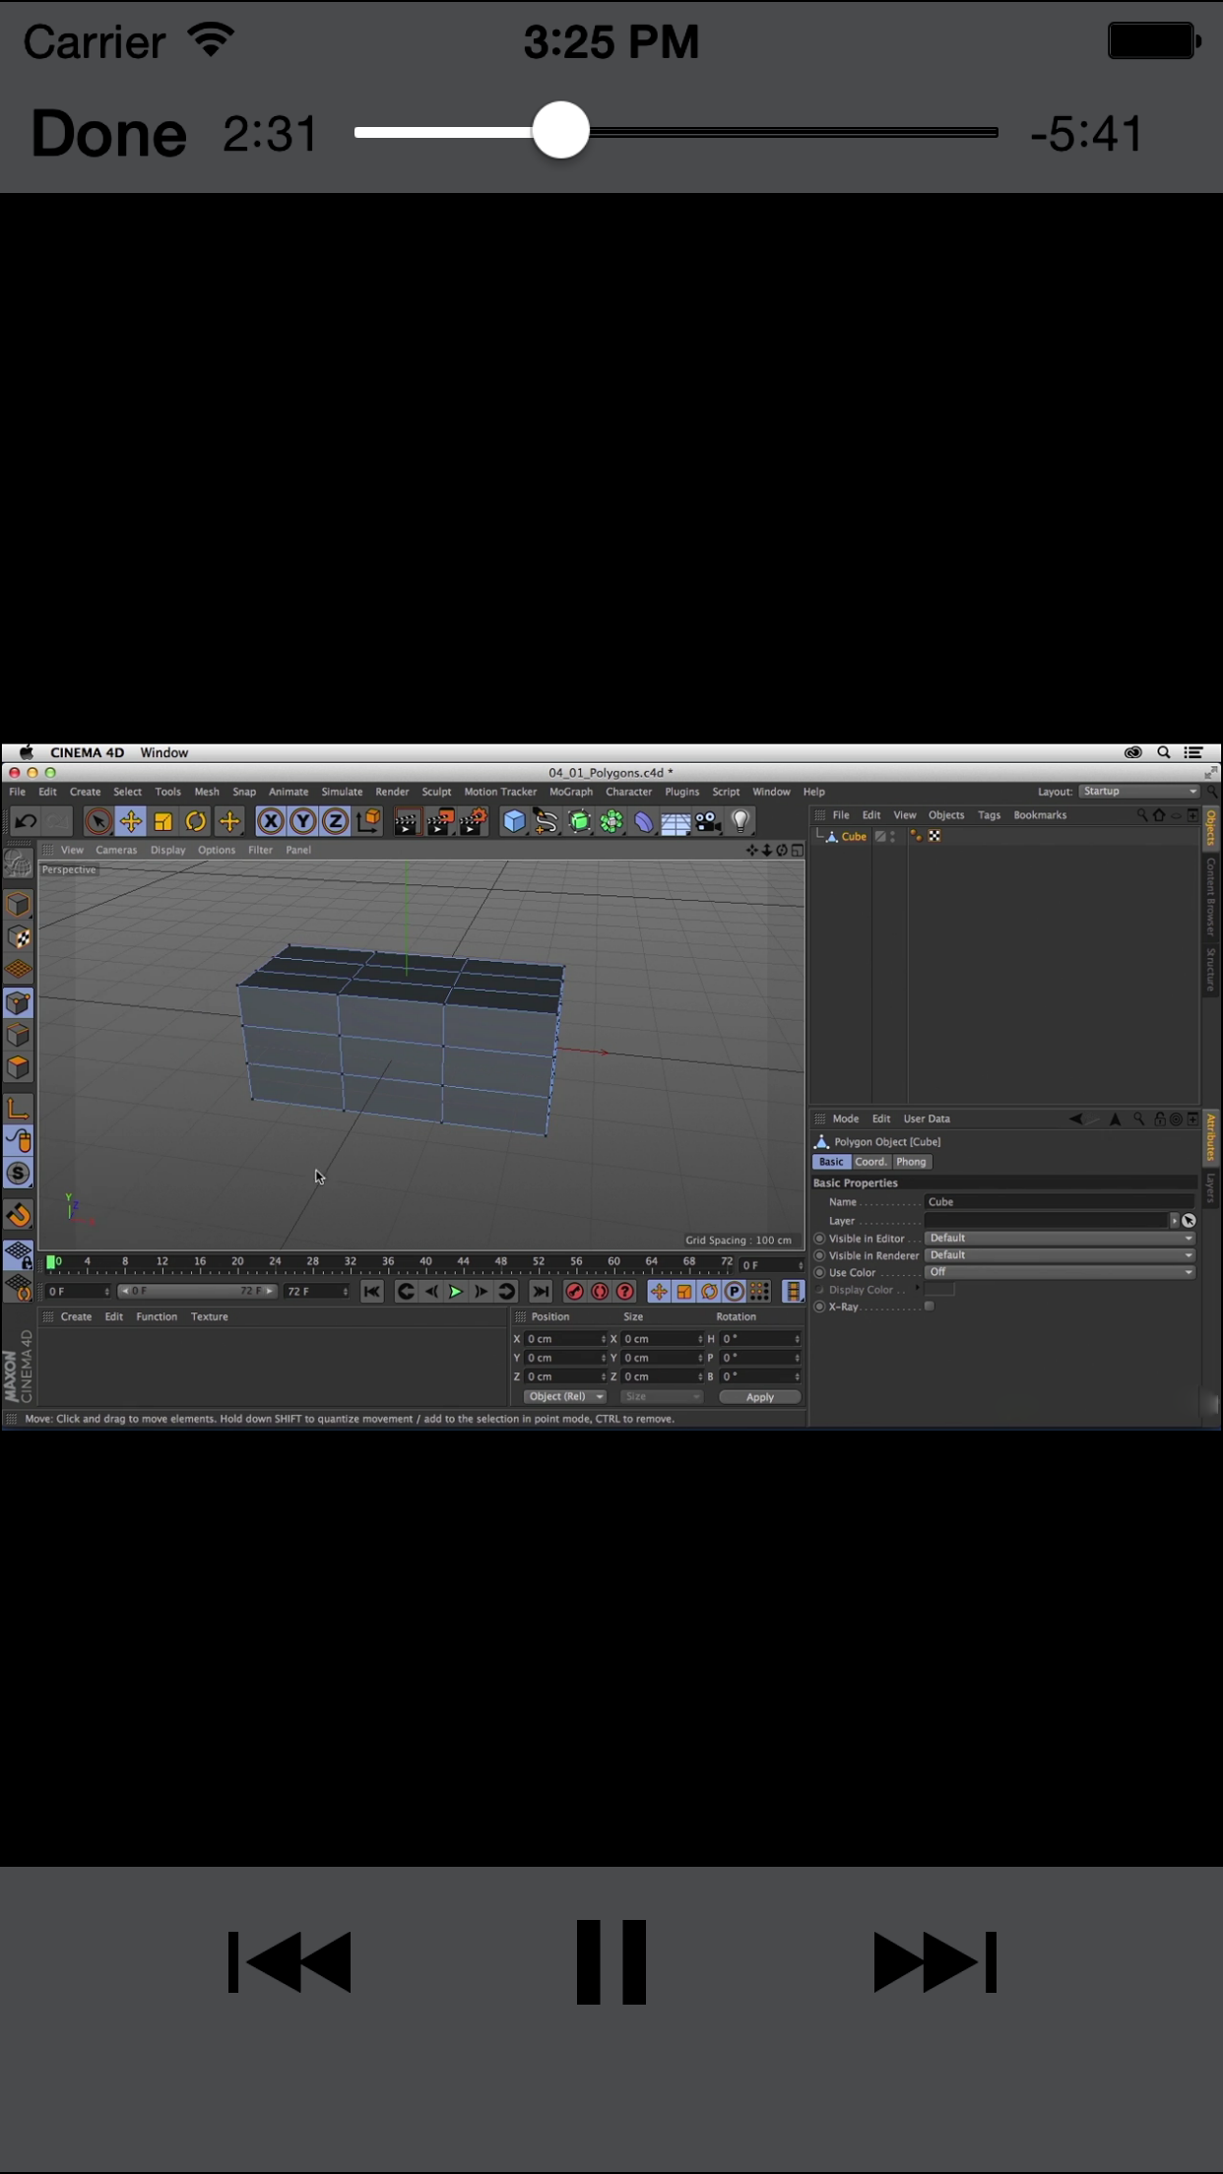Toggle the Z-axis lock button
The width and height of the screenshot is (1223, 2174).
click(335, 821)
